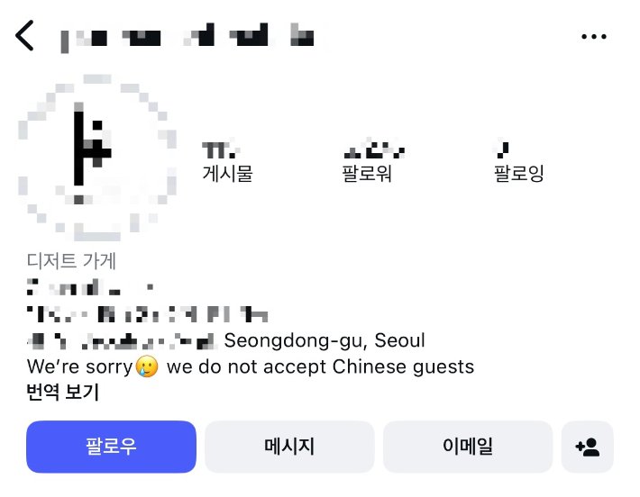Tap the crying emoji in the bio
This screenshot has height=497, width=640.
tap(146, 367)
